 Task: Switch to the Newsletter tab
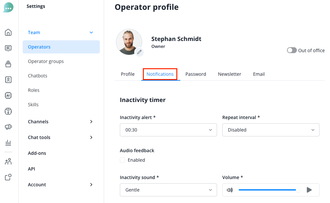(x=230, y=74)
